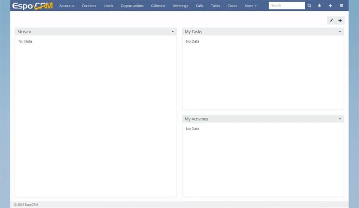Screen dimensions: 359x208
Task: Go to the Calls tab
Action: click(199, 6)
